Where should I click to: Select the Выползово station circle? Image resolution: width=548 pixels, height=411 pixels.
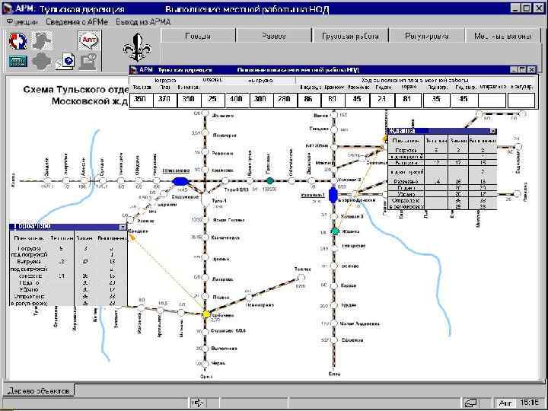pos(205,348)
